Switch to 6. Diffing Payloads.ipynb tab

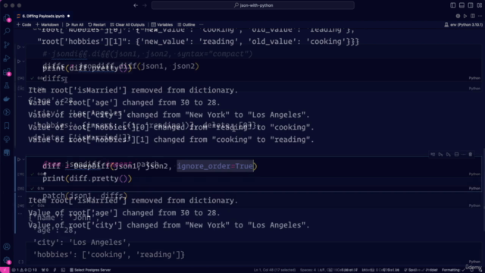coord(43,16)
